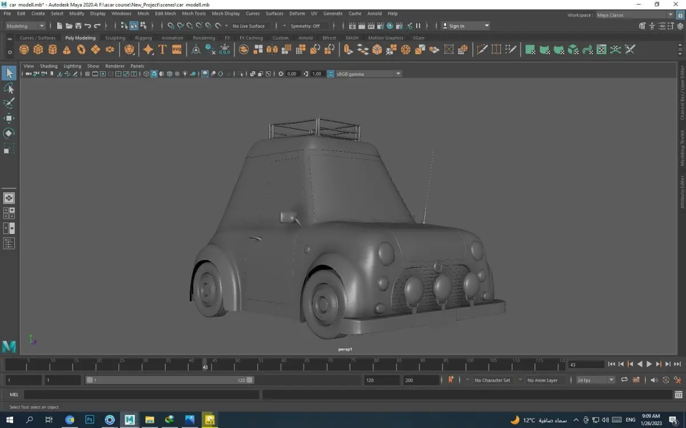Viewport: 686px width, 428px height.
Task: Choose the Lasso select tool
Action: point(9,88)
